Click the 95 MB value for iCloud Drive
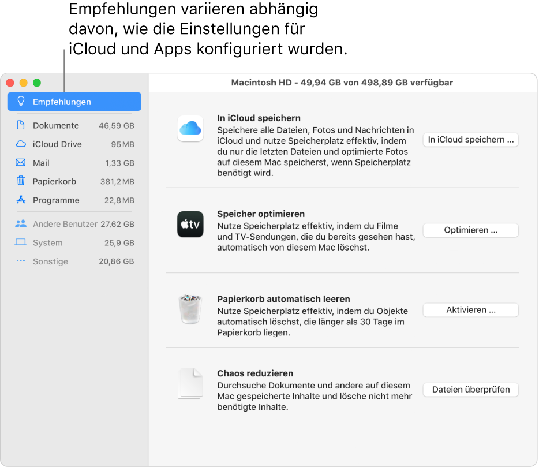Image resolution: width=539 pixels, height=467 pixels. click(122, 144)
